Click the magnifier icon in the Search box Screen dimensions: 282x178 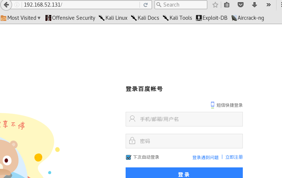[x=159, y=5]
